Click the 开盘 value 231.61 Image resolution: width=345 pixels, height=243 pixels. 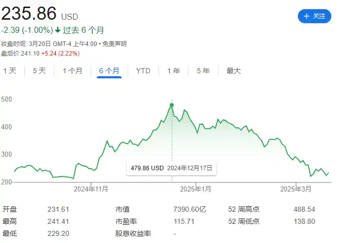click(58, 209)
